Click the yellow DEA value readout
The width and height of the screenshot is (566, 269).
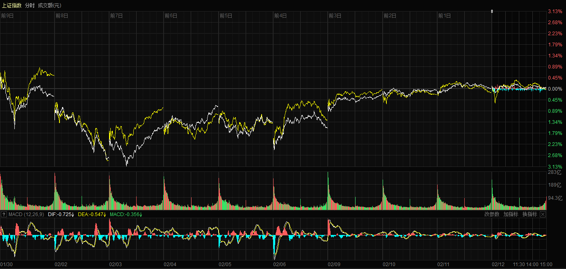pyautogui.click(x=91, y=214)
